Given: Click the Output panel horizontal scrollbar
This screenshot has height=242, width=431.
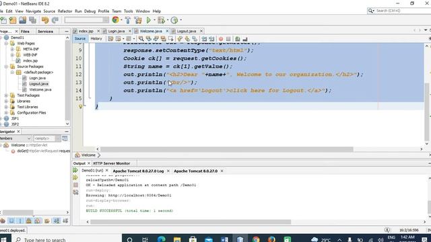Looking at the screenshot, I should coord(191,222).
